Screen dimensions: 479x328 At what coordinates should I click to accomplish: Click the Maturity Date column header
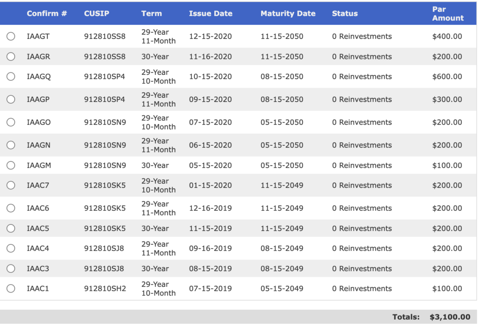pyautogui.click(x=288, y=14)
